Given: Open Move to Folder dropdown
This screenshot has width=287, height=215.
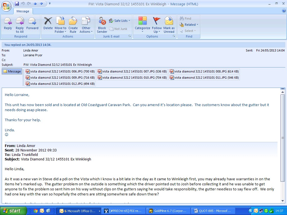Looking at the screenshot, I should [x=61, y=25].
